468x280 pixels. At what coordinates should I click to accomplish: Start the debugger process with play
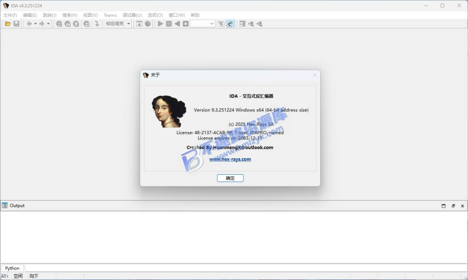(160, 24)
